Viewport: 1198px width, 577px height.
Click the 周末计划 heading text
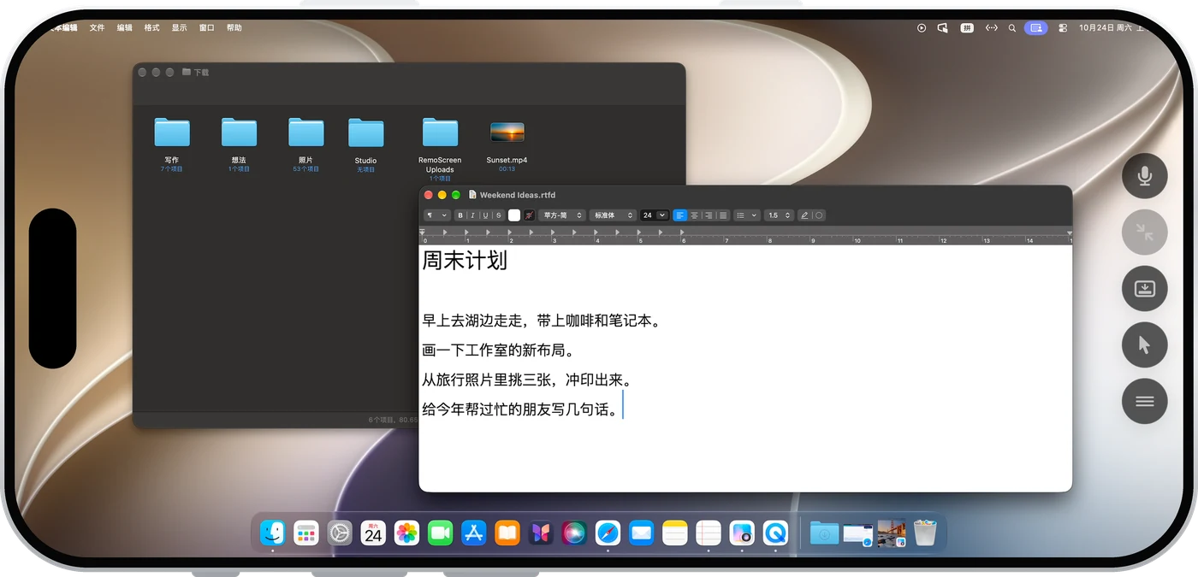pos(465,261)
